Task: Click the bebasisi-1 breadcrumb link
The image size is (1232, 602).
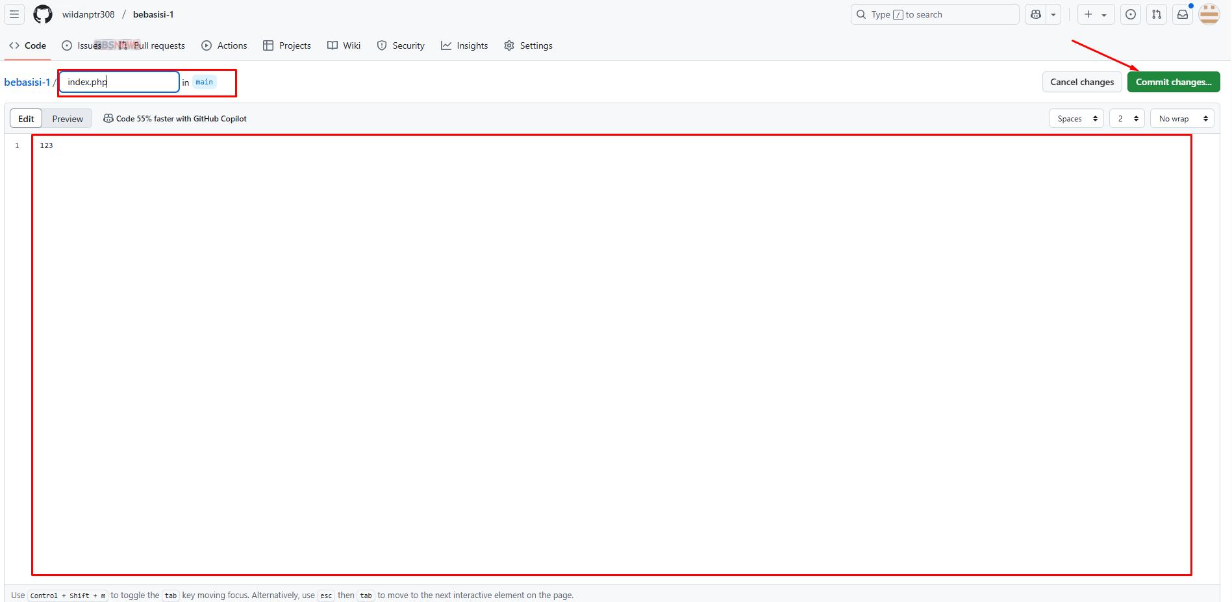Action: [x=27, y=82]
